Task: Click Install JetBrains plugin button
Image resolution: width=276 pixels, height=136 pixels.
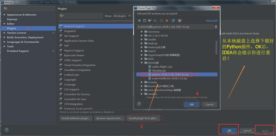Action: [x=76, y=118]
